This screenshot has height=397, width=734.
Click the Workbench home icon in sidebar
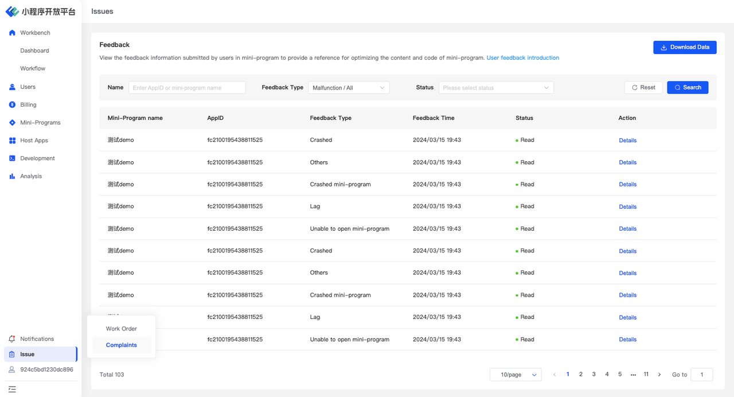click(x=12, y=33)
